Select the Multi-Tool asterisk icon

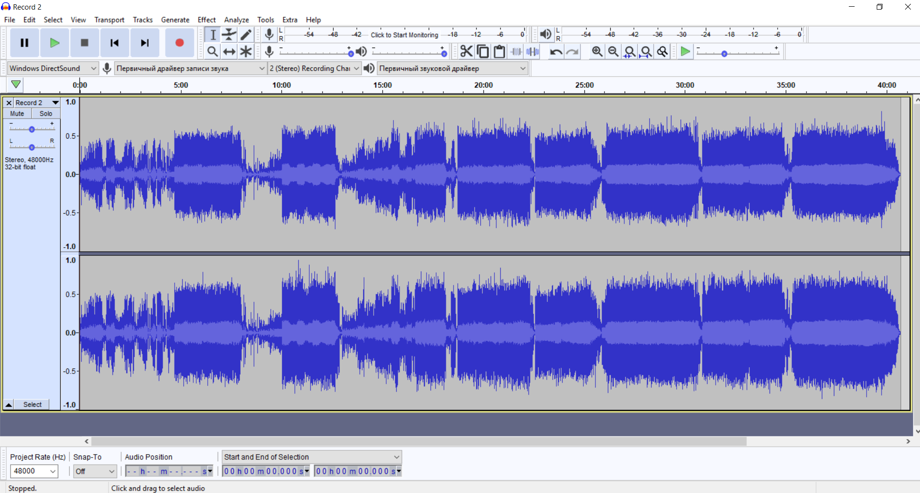tap(246, 51)
